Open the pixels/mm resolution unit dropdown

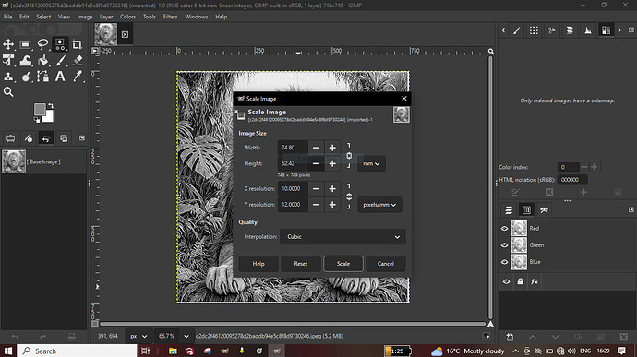pos(379,205)
